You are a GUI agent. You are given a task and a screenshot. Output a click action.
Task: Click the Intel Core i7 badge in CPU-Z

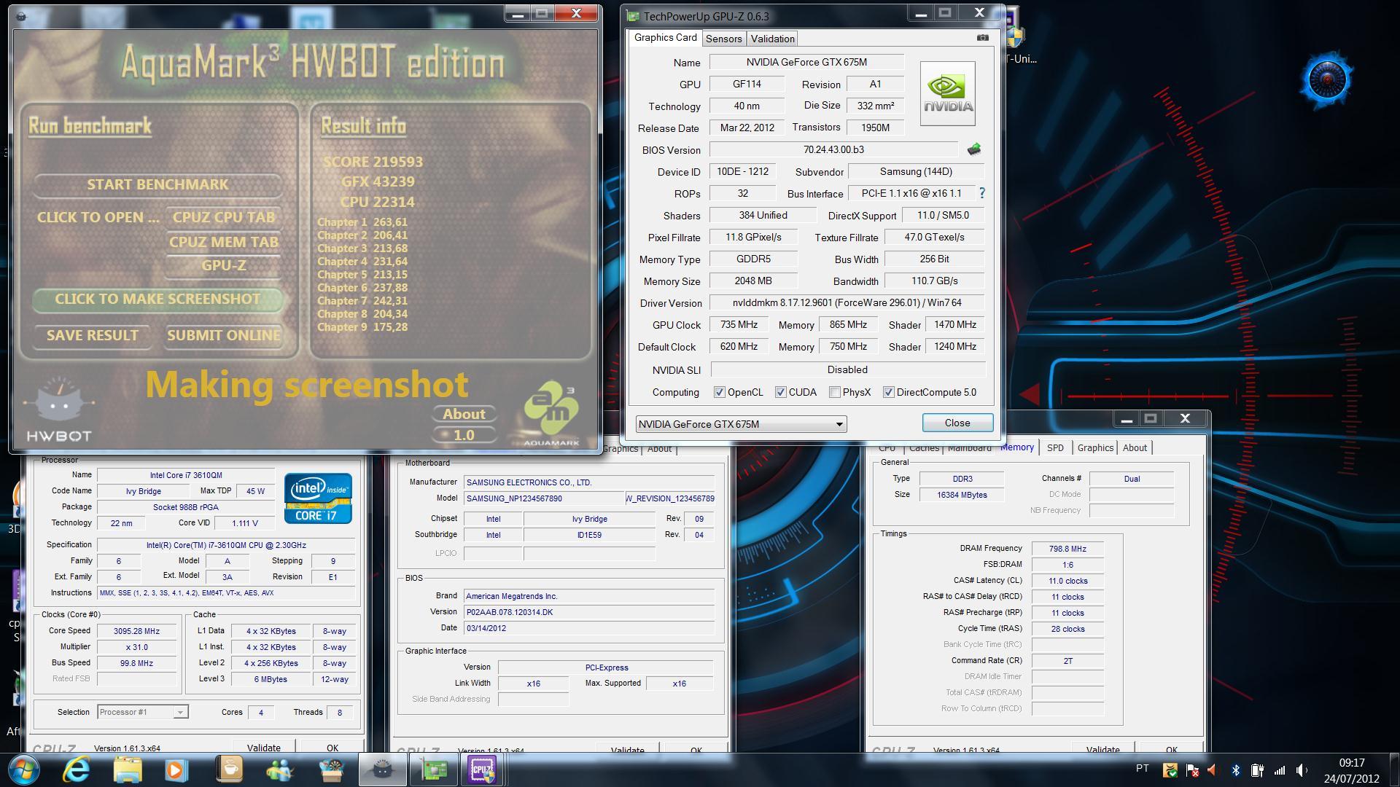click(x=318, y=498)
